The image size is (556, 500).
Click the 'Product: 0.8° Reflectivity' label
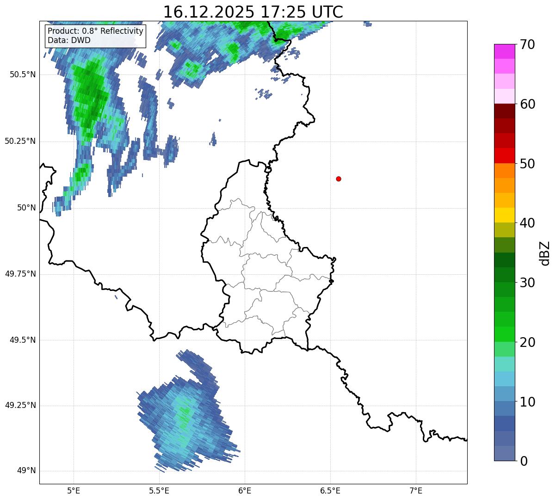click(96, 31)
